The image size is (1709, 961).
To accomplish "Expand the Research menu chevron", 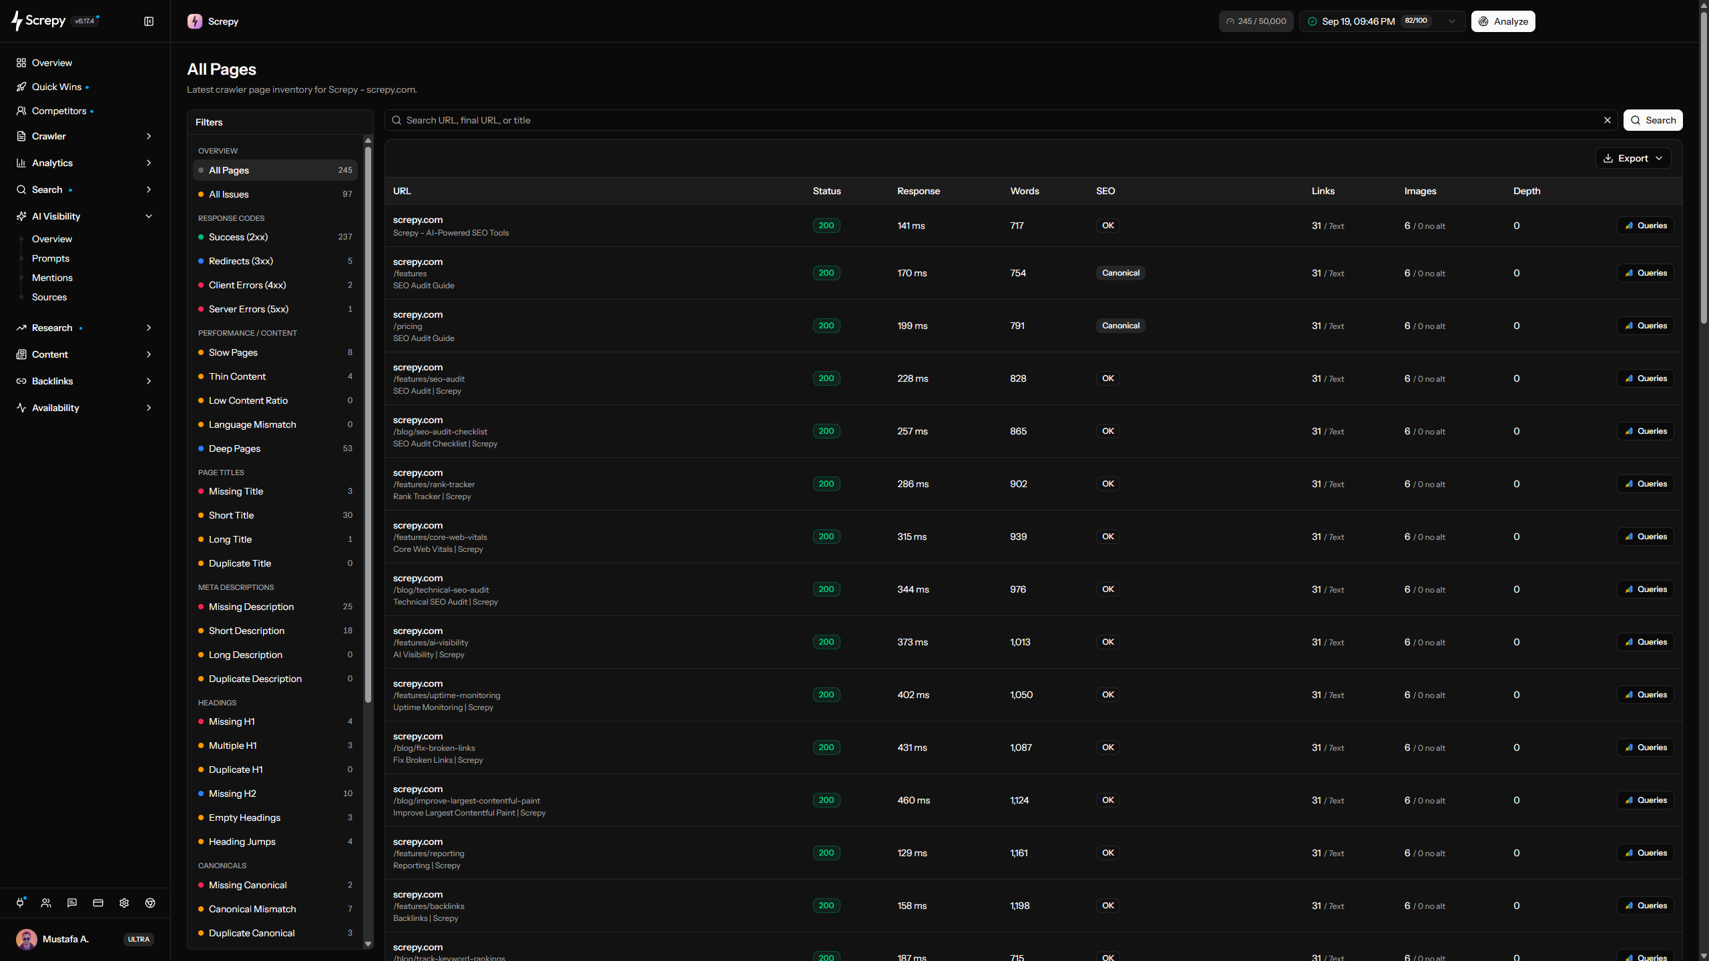I will coord(149,328).
